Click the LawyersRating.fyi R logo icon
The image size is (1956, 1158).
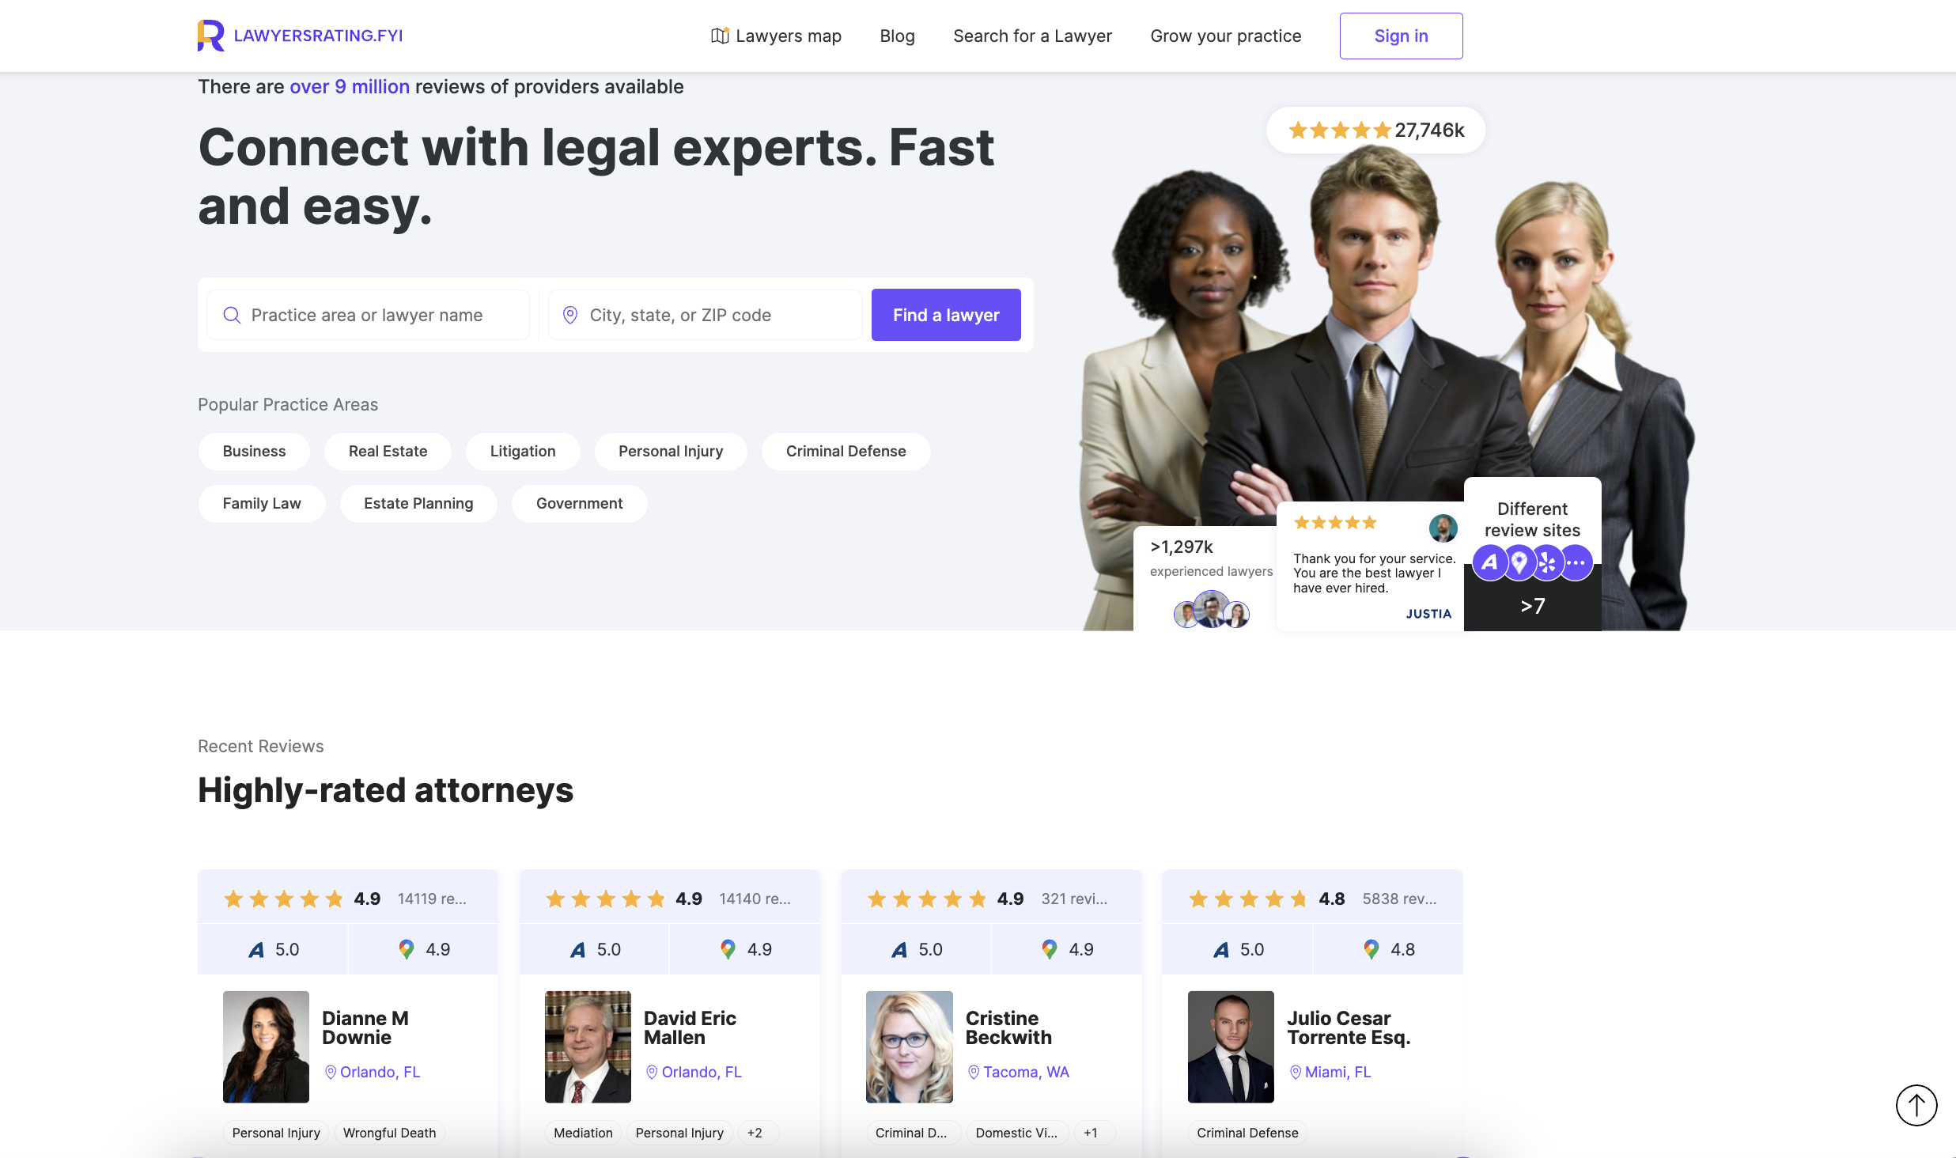211,36
